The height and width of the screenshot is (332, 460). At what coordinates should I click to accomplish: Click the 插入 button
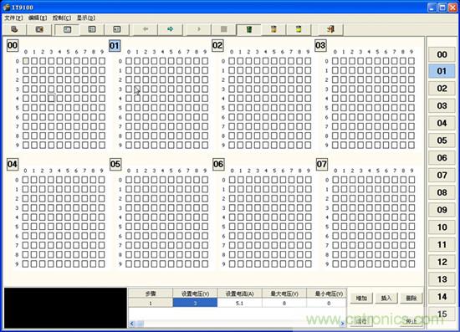coord(386,298)
